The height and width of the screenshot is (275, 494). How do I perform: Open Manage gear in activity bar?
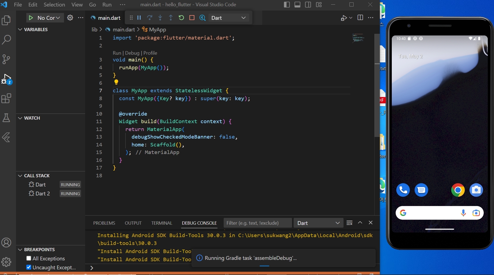click(6, 262)
